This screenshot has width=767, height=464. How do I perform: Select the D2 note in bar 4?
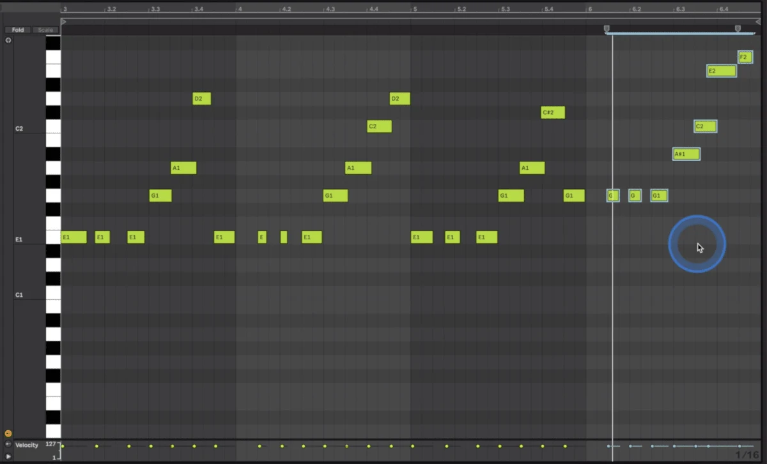400,98
